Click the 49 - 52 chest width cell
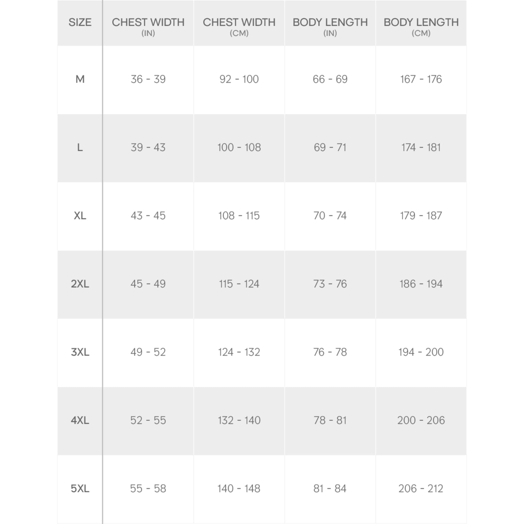The height and width of the screenshot is (524, 524). coord(148,352)
